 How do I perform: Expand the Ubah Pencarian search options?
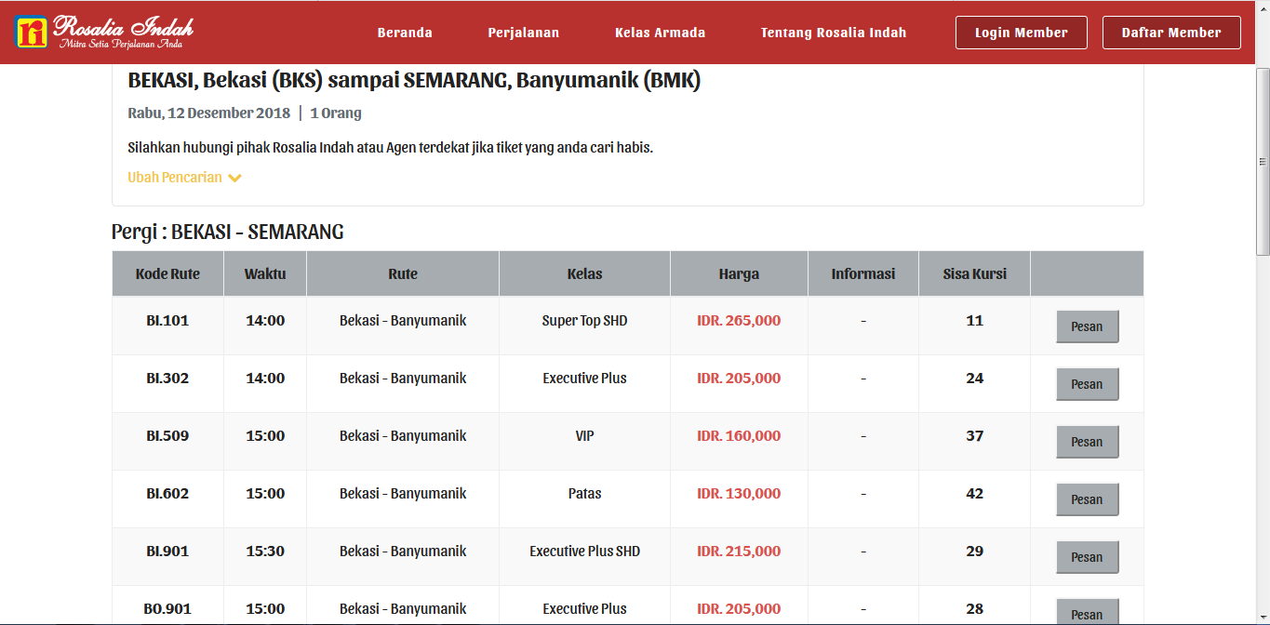[175, 177]
